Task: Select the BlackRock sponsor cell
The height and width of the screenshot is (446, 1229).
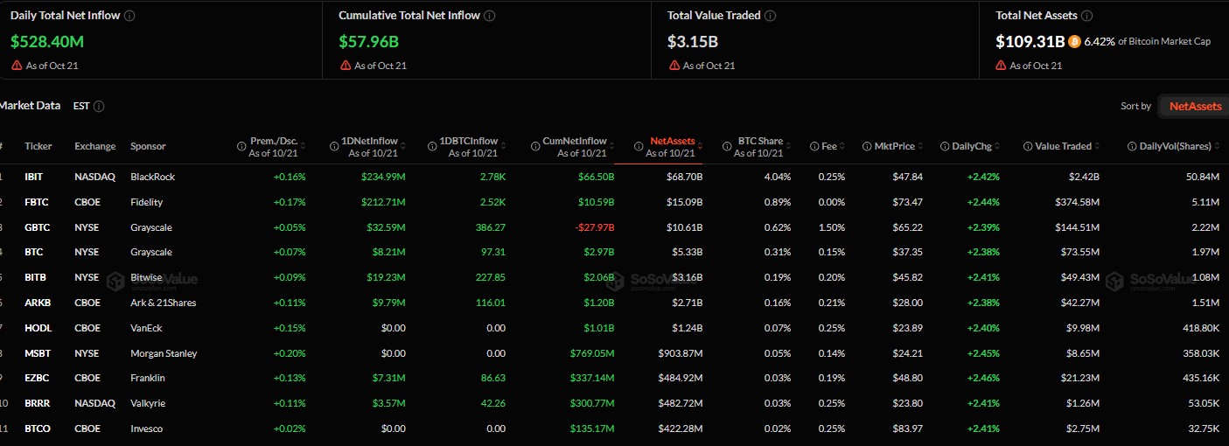Action: 152,177
